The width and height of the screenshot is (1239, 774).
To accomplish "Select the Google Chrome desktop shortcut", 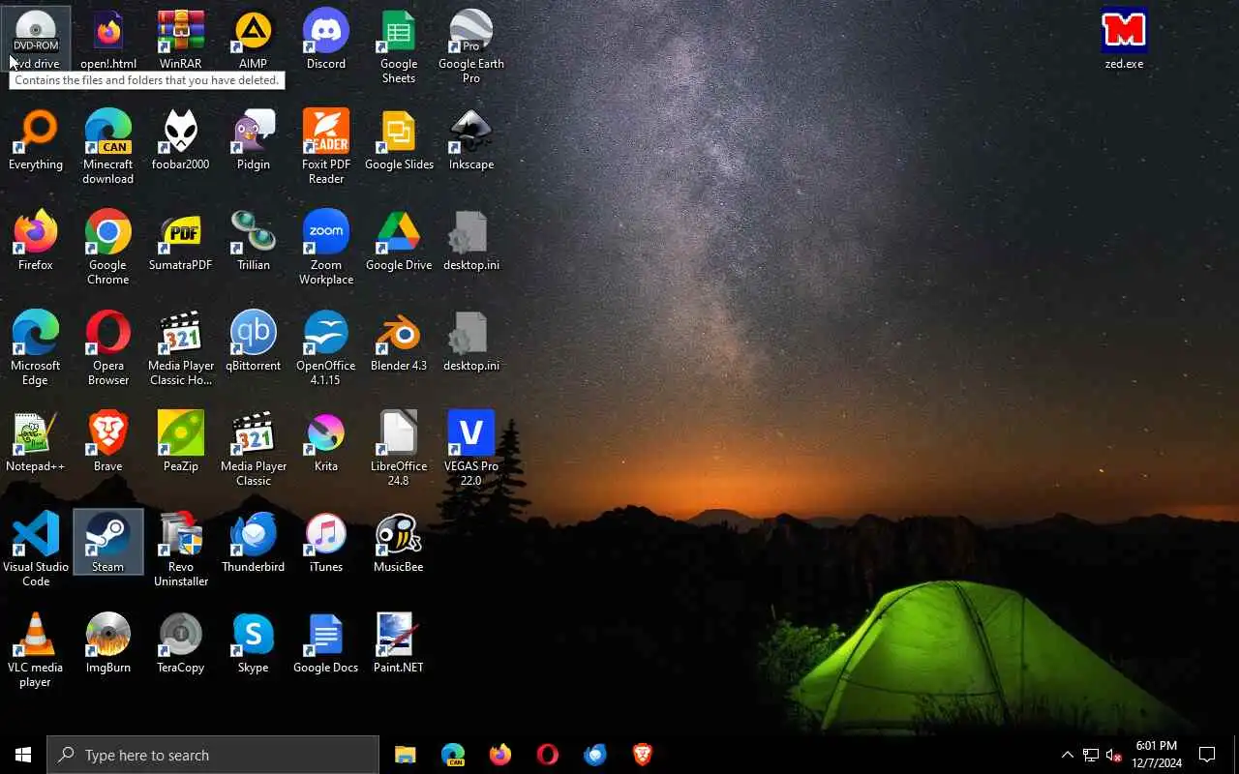I will tap(108, 248).
